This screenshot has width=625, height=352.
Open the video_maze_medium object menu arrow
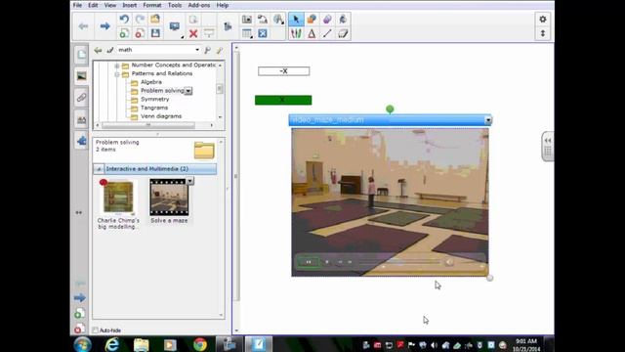pos(488,119)
